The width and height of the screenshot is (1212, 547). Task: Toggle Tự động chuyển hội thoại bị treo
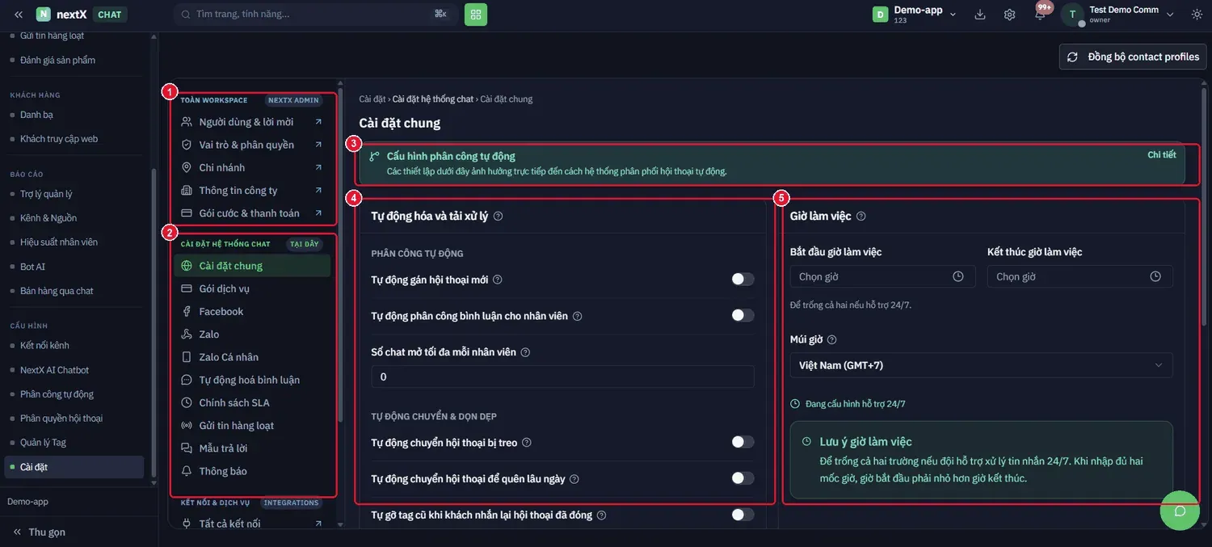tap(743, 442)
